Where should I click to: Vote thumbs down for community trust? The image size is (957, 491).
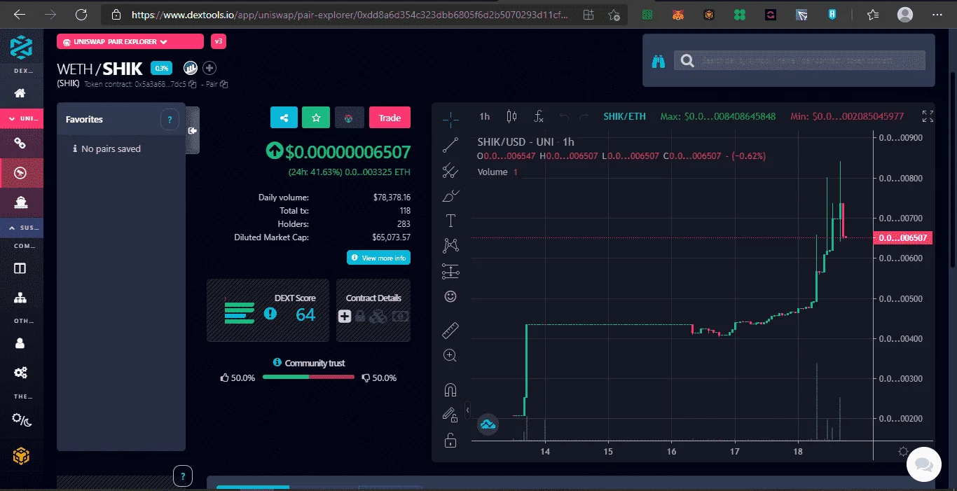coord(366,378)
